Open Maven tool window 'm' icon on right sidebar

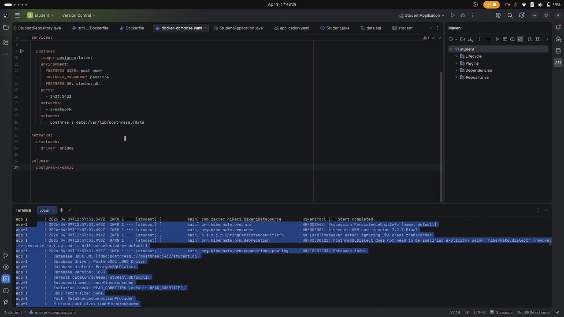click(558, 63)
